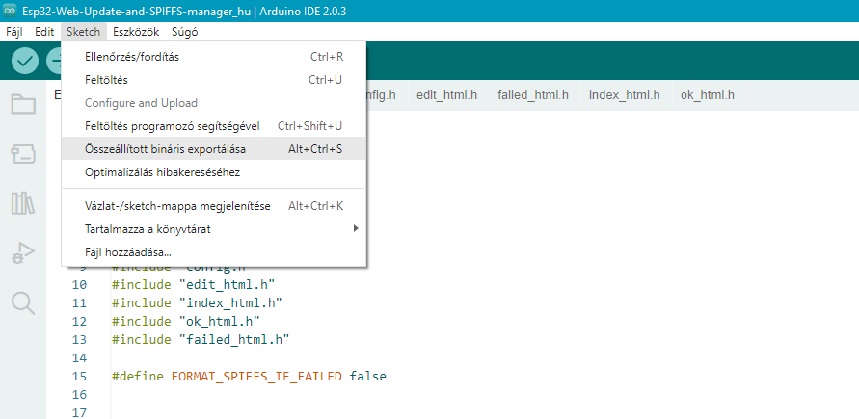Click the Verify checkmark toolbar button
The image size is (859, 419).
point(25,62)
